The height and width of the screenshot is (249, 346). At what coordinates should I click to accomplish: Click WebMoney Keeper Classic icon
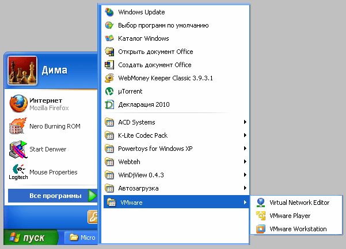[x=109, y=78]
